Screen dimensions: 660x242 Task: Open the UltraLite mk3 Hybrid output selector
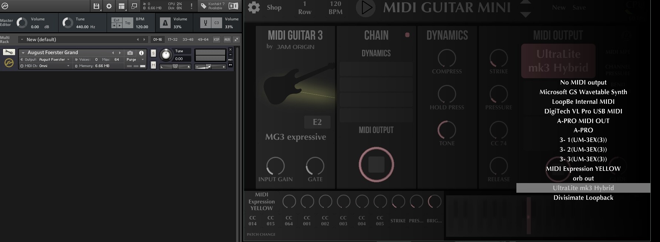(x=558, y=61)
